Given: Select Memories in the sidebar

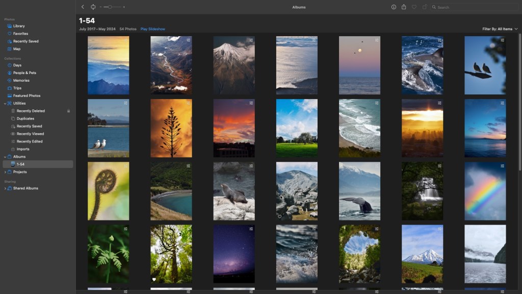Looking at the screenshot, I should click(21, 81).
